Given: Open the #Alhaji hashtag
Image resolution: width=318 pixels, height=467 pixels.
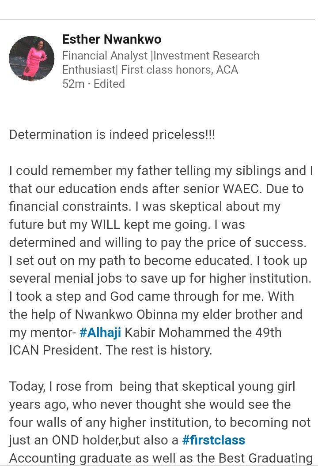Looking at the screenshot, I should point(100,333).
